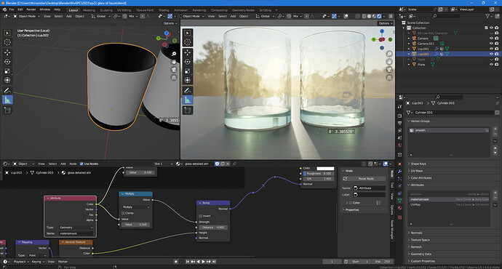Select the Annotate tool in rendered viewport
This screenshot has width=502, height=269.
click(x=188, y=91)
